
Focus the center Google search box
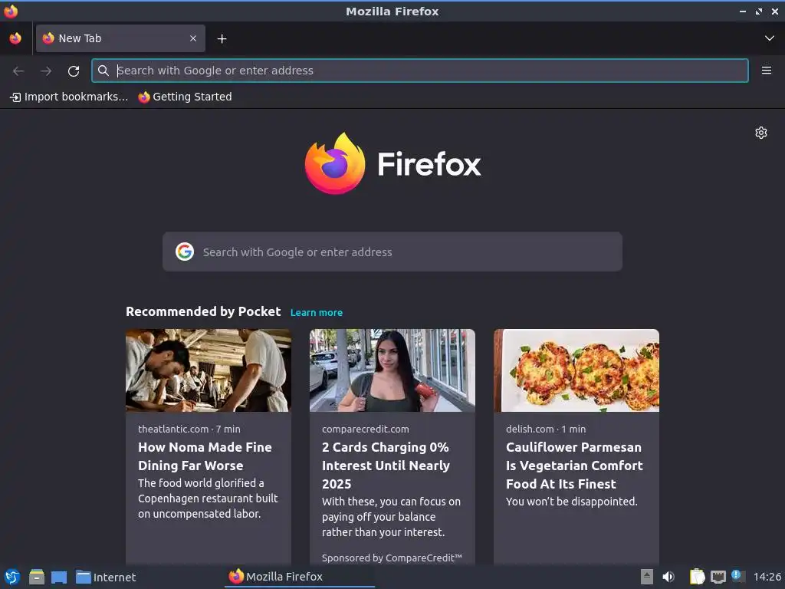[x=392, y=252]
